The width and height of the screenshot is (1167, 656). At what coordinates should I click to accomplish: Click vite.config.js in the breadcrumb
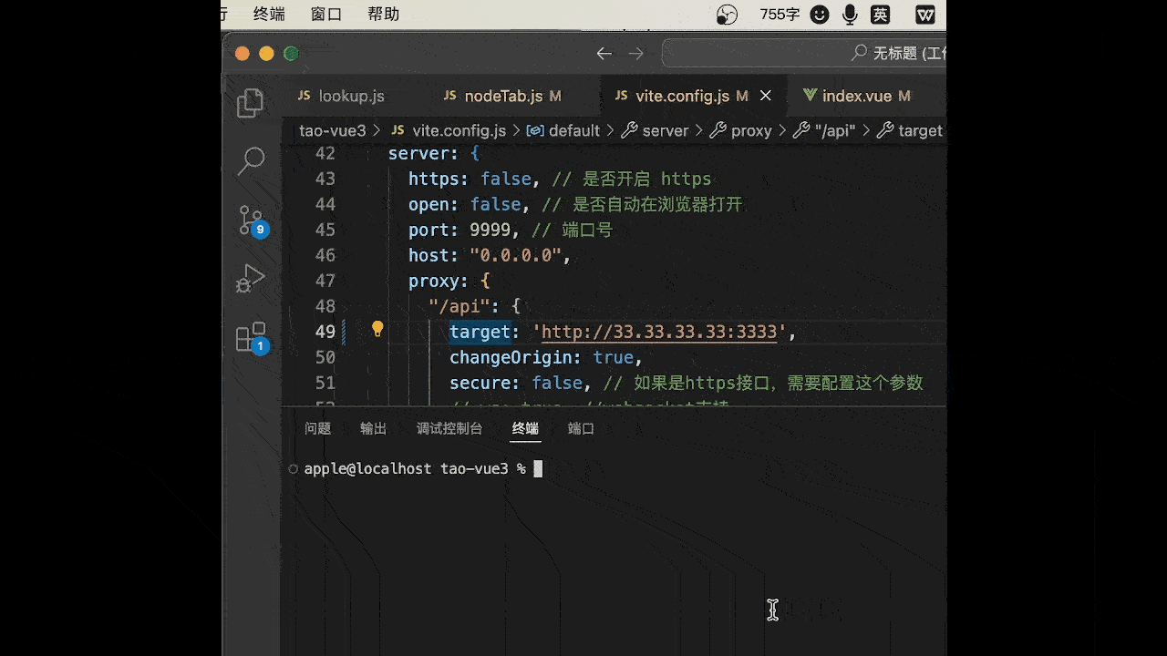pos(459,130)
